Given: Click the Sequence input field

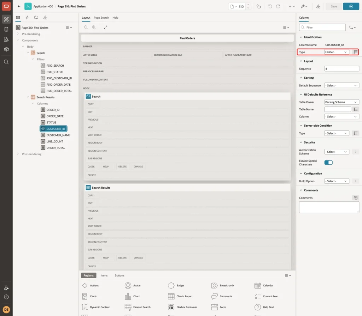Looking at the screenshot, I should pyautogui.click(x=341, y=69).
